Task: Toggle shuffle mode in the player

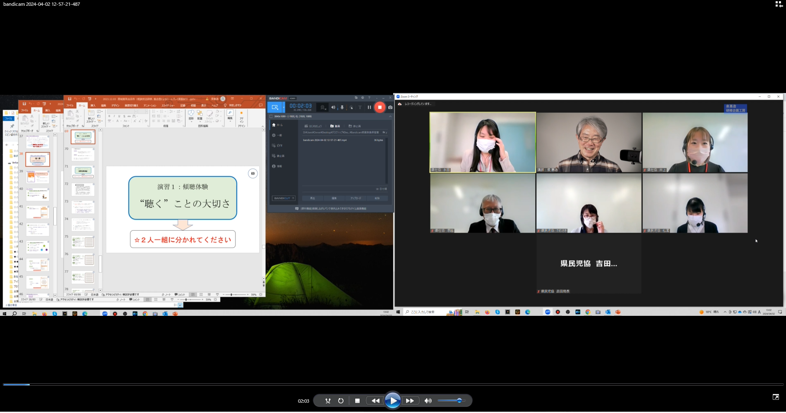Action: tap(328, 401)
